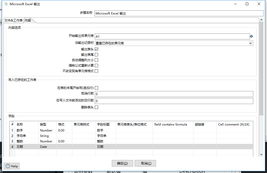Click the Number type cell of 整数 row

[x=47, y=141]
